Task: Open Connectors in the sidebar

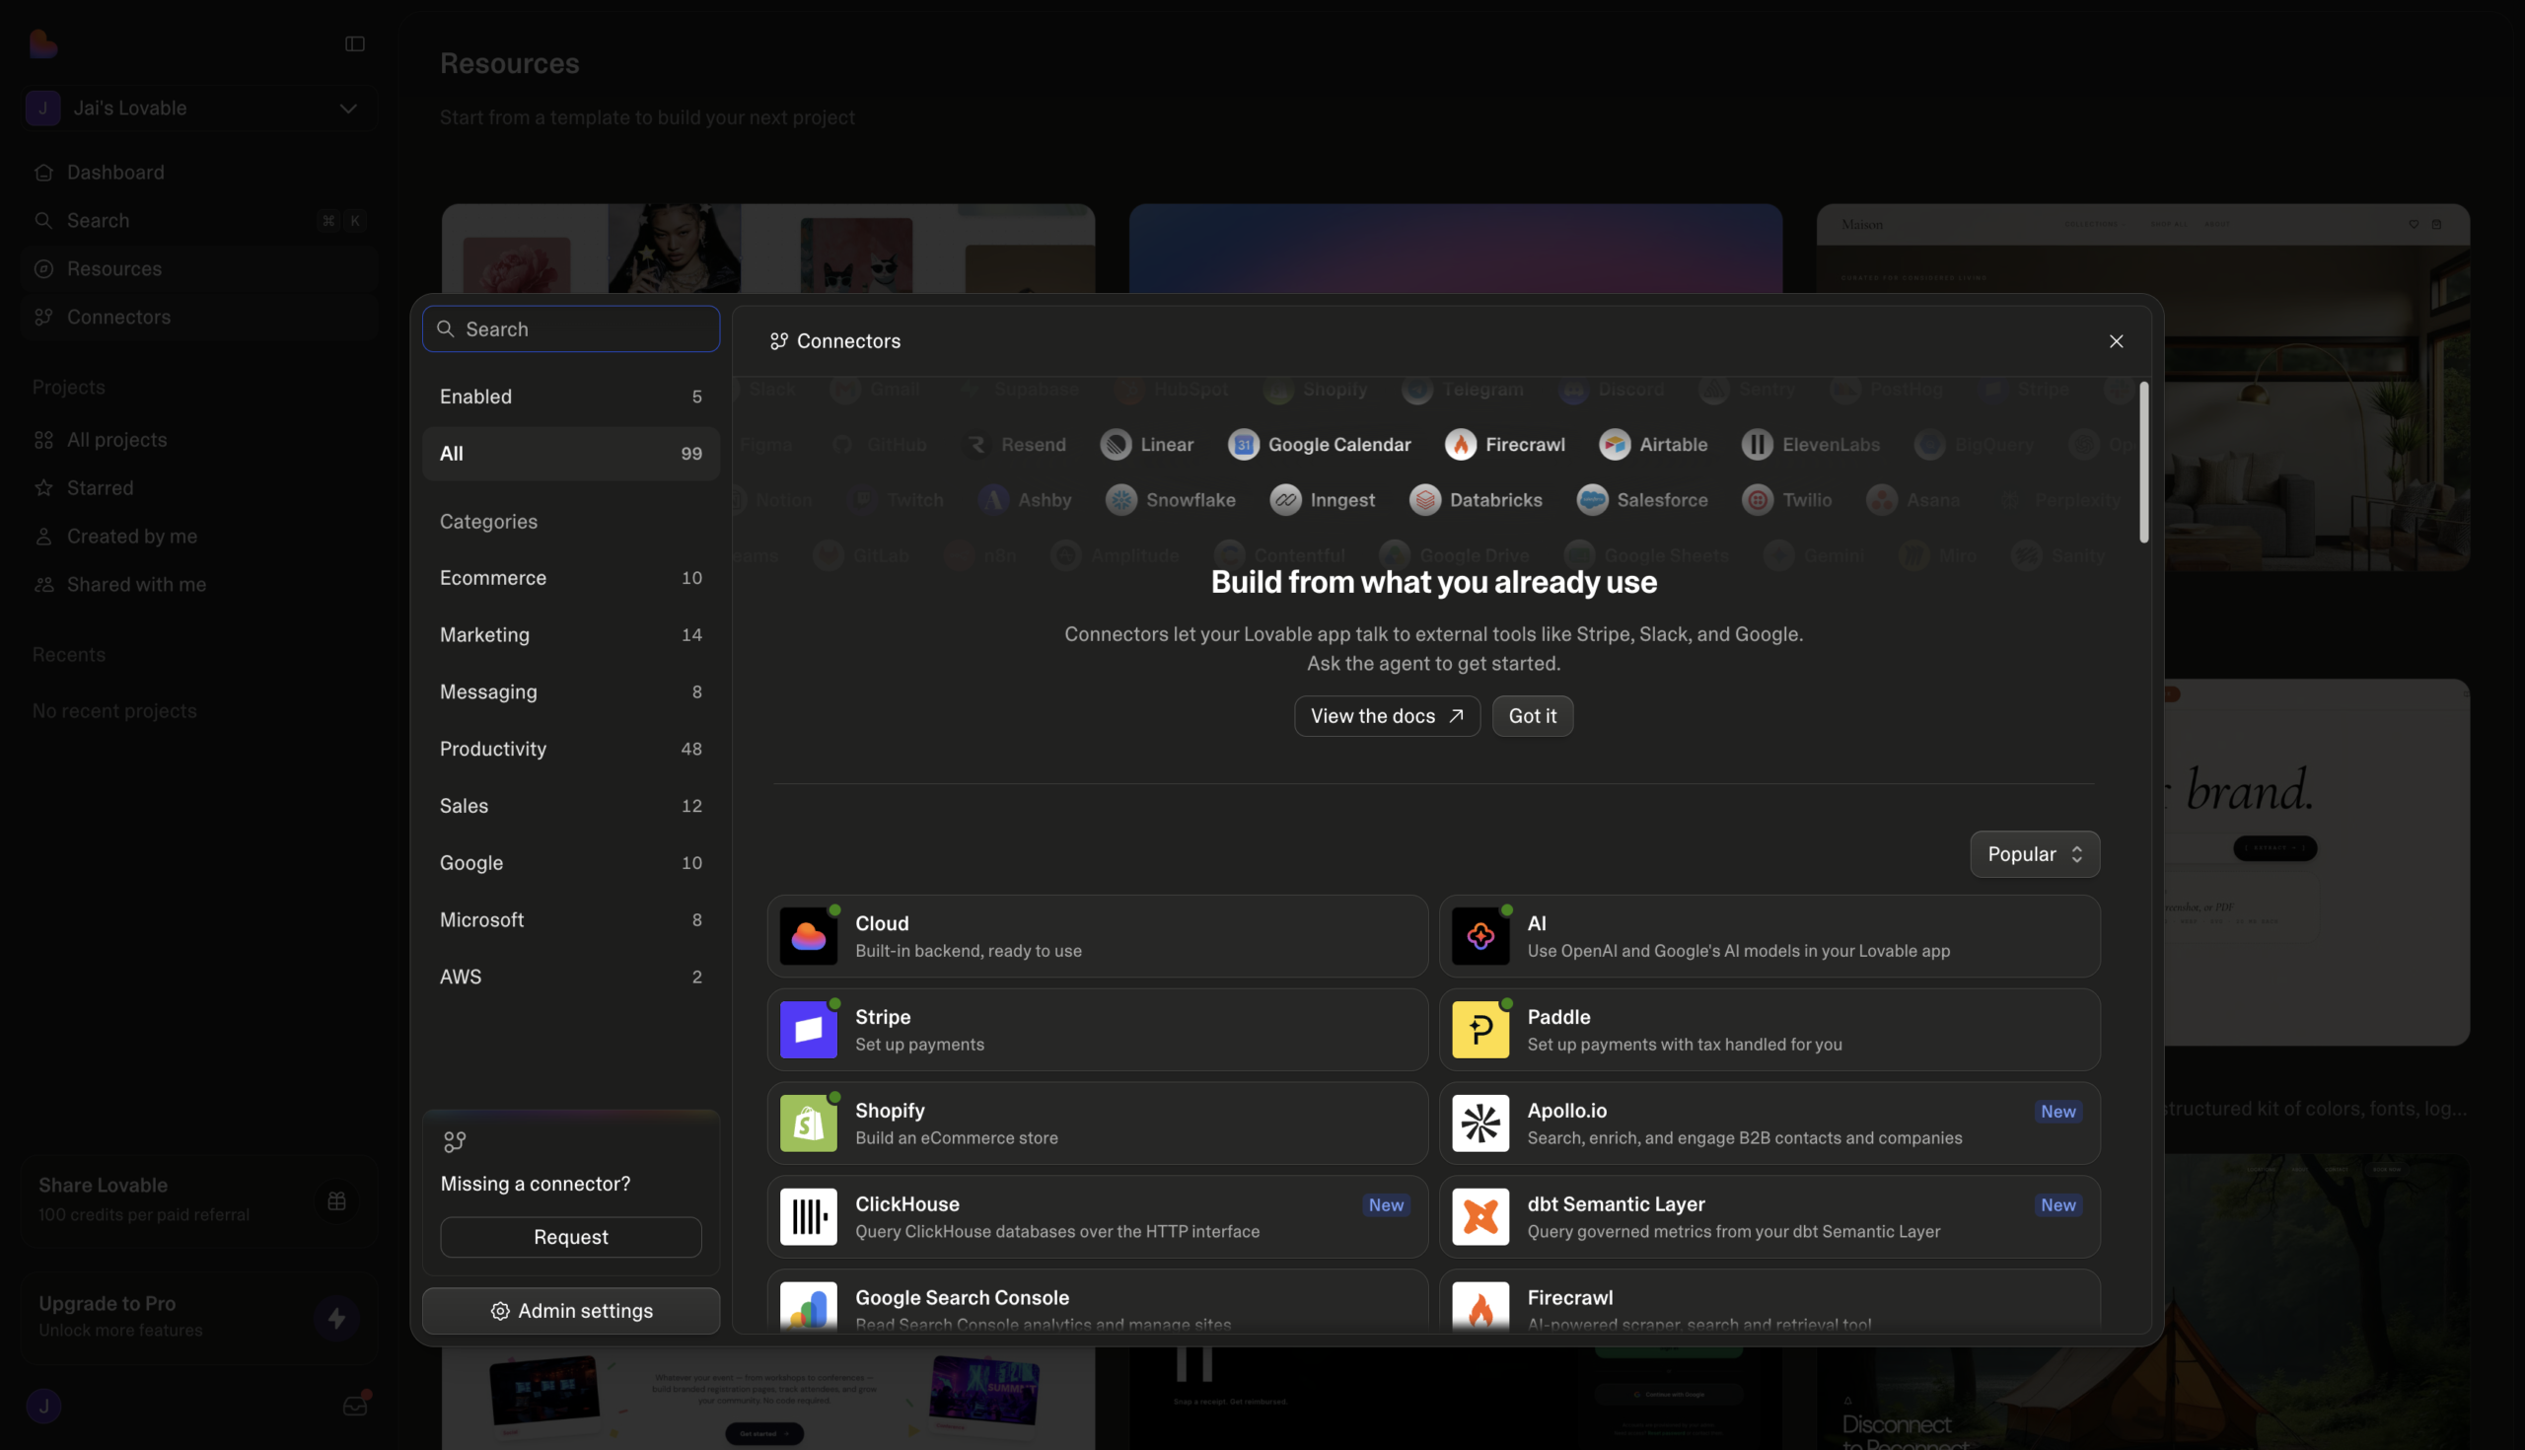Action: click(x=200, y=317)
